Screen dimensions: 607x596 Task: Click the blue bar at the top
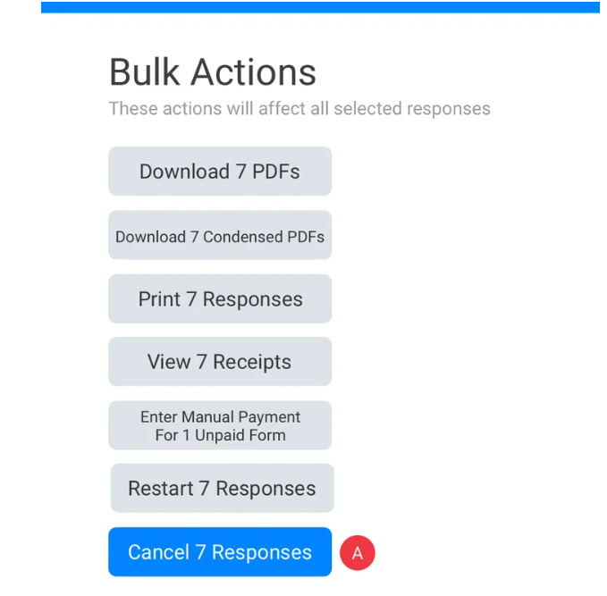click(x=320, y=7)
